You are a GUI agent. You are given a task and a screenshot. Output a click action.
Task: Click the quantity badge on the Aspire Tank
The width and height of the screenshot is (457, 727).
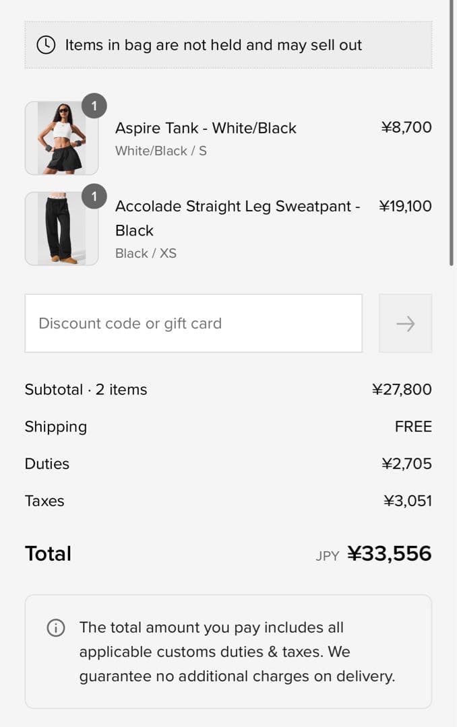point(94,106)
